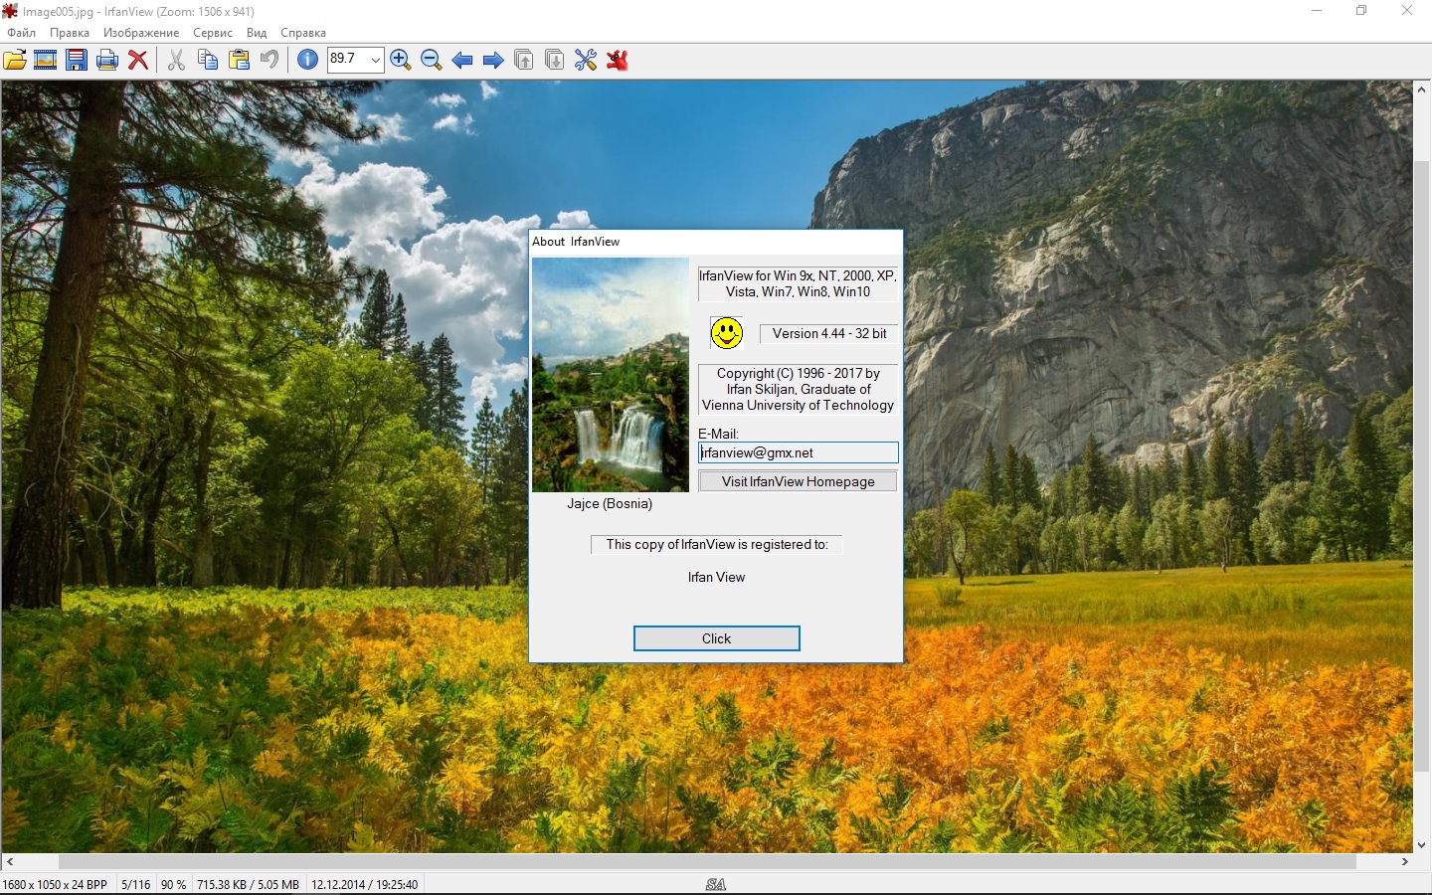Show image information blue icon
The image size is (1432, 895).
(308, 60)
